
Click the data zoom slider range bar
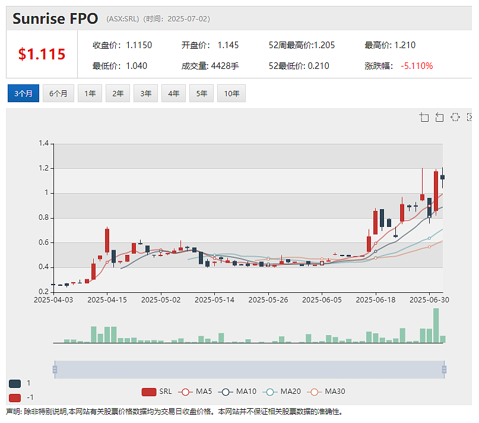(249, 370)
